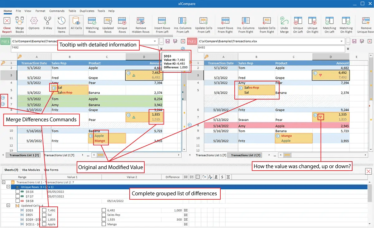Image resolution: width=374 pixels, height=228 pixels.
Task: Click the Close Report button
Action: point(7,24)
